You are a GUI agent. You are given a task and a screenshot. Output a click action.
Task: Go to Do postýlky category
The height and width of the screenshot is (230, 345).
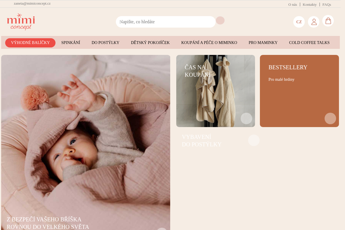pos(106,43)
